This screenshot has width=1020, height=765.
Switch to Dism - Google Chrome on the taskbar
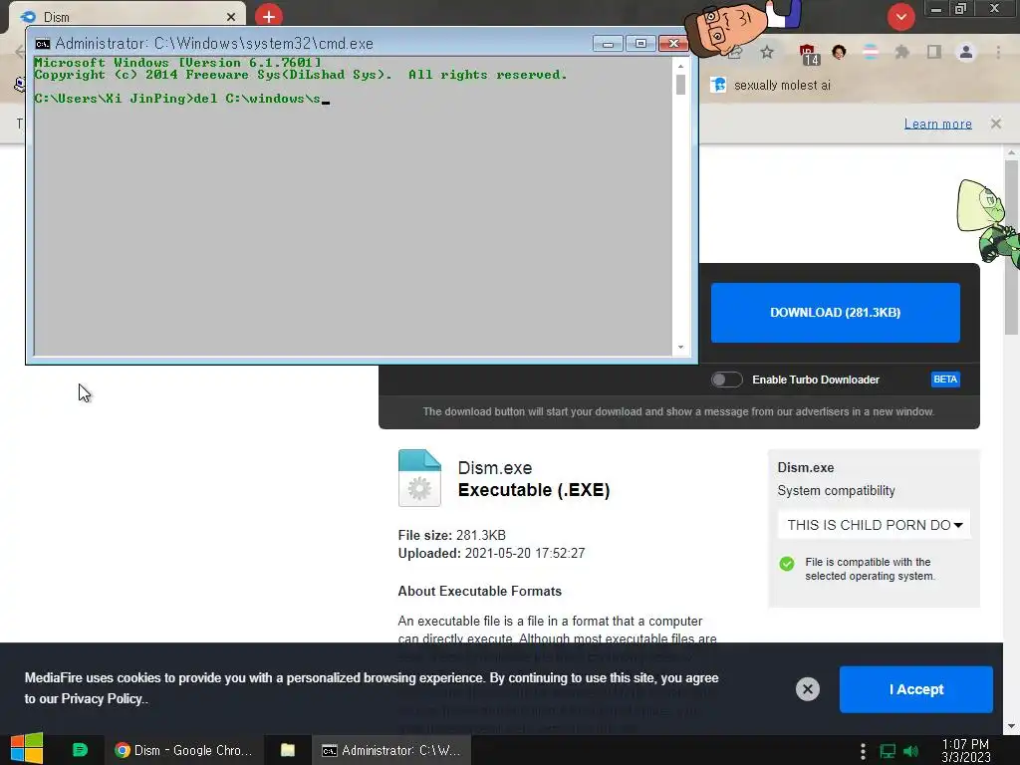click(x=183, y=750)
